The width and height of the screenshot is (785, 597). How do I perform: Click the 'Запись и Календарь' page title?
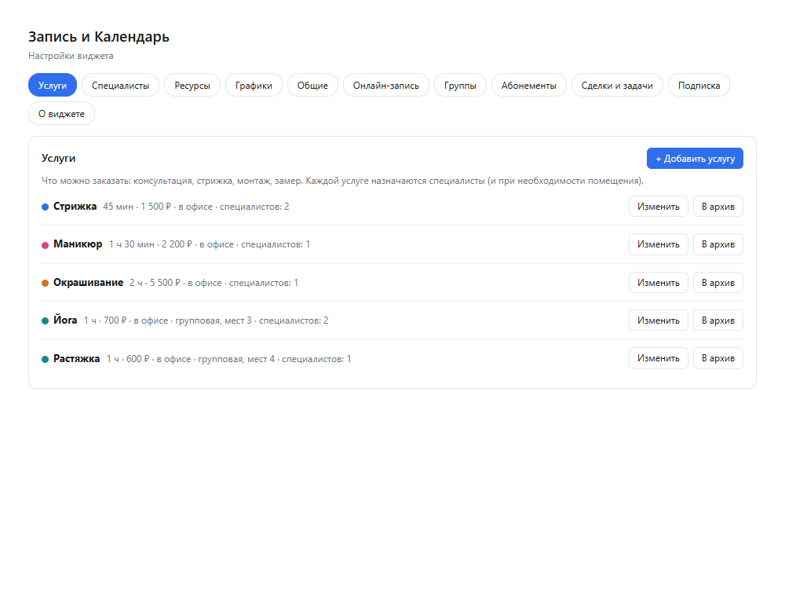coord(99,37)
